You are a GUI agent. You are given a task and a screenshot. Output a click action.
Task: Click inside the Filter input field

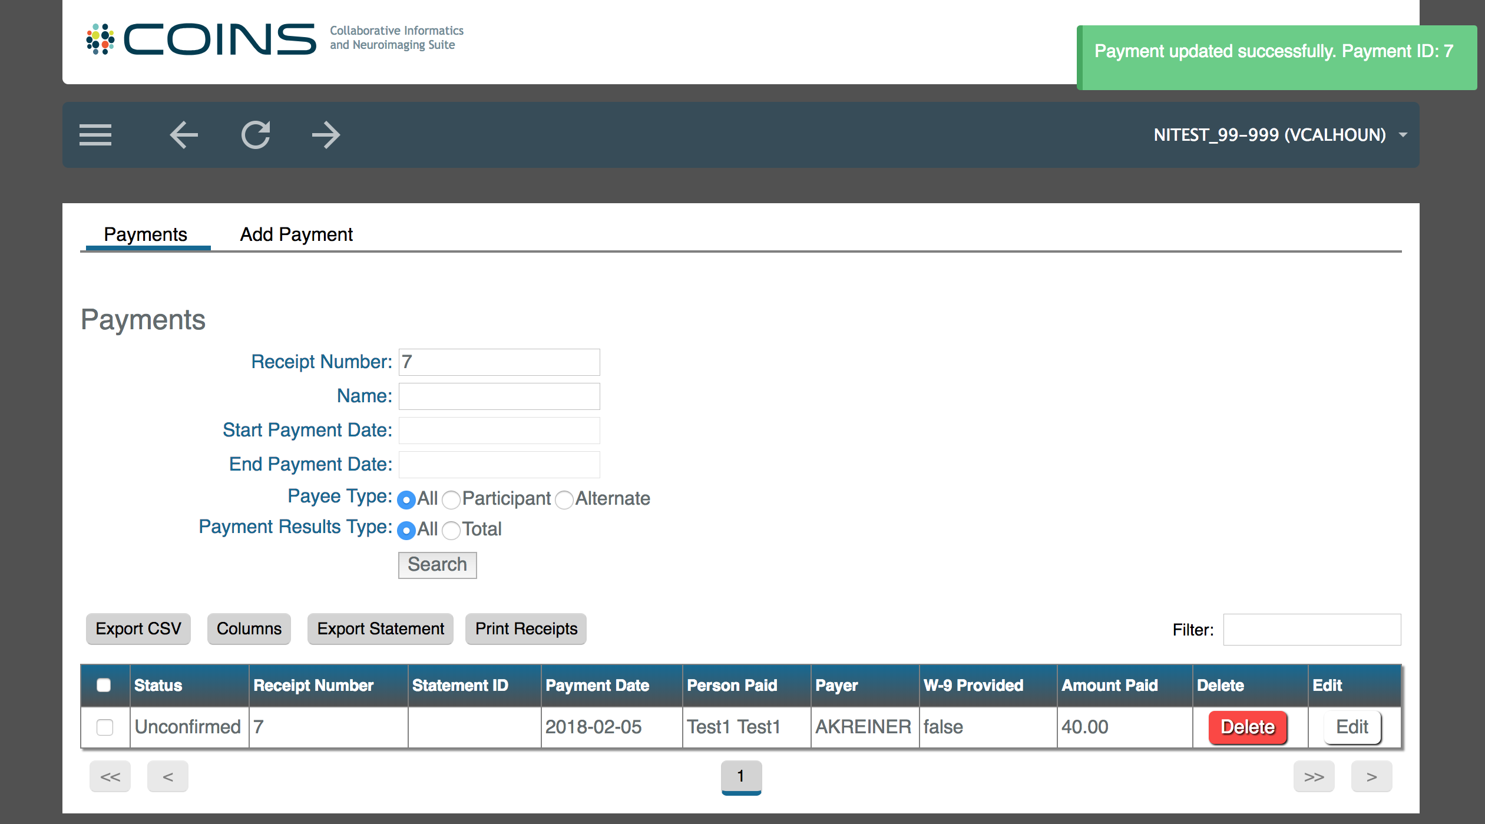click(1311, 629)
